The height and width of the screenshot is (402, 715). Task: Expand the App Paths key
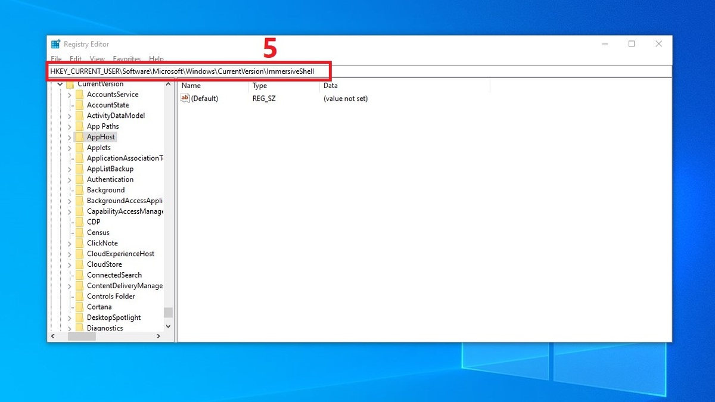(70, 126)
